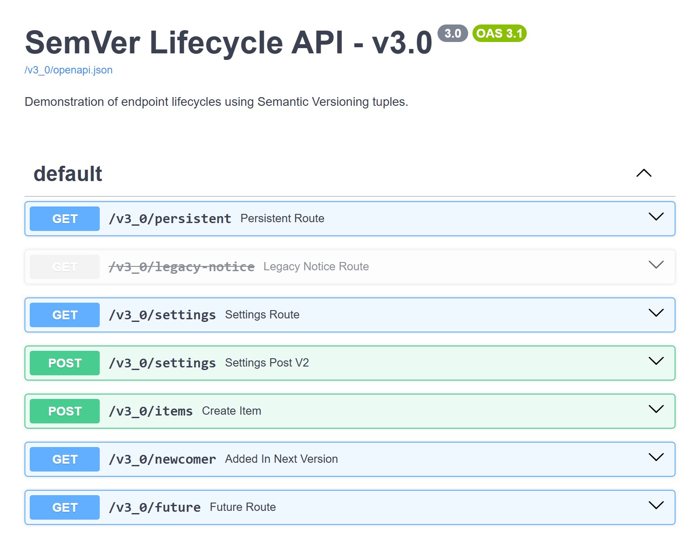
Task: Click the SemVer Lifecycle API title
Action: [x=228, y=42]
